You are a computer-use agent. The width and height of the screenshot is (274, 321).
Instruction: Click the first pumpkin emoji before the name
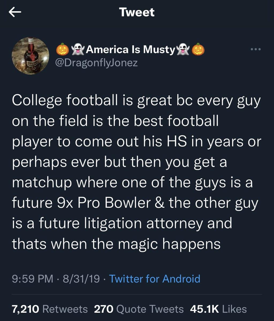point(62,49)
